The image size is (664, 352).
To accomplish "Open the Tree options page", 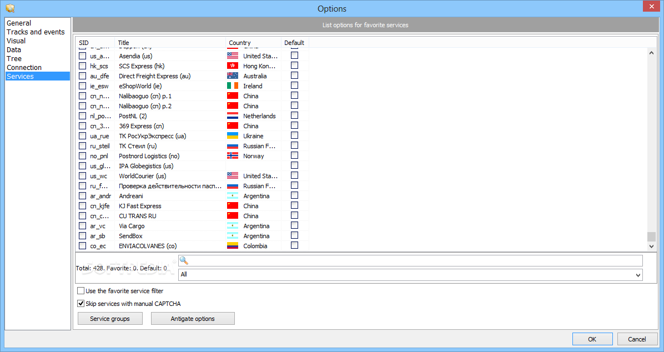I will point(14,58).
